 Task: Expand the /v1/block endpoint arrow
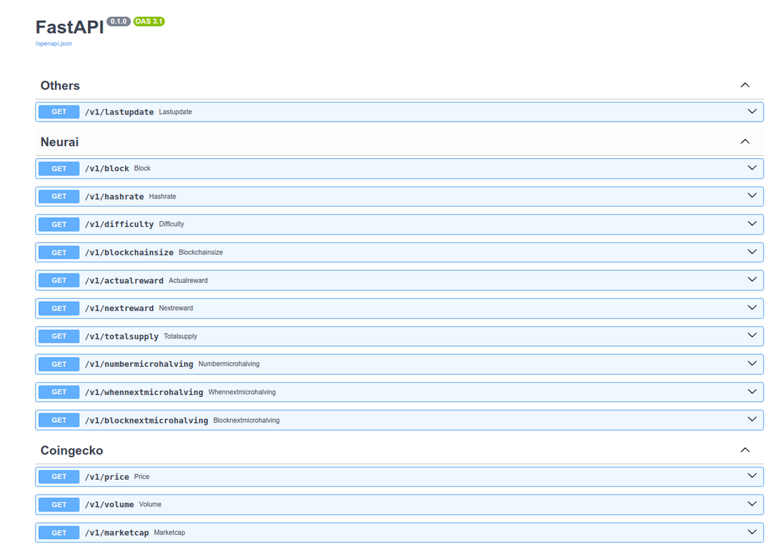point(751,168)
